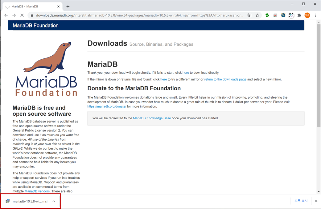
Task: Click the scrollbar up arrow
Action: click(319, 22)
